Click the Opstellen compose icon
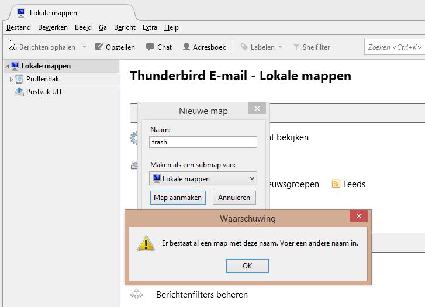 99,47
